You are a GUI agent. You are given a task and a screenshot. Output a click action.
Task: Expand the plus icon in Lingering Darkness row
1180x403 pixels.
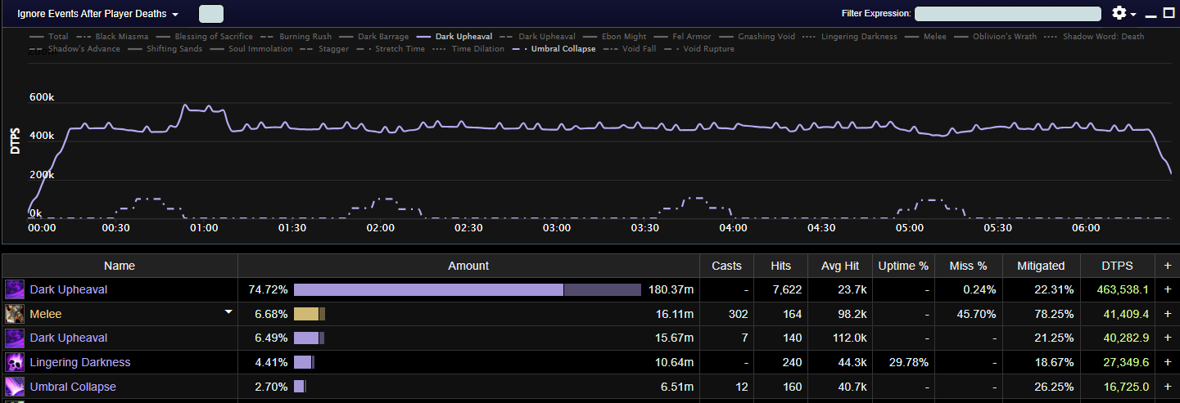(1167, 362)
